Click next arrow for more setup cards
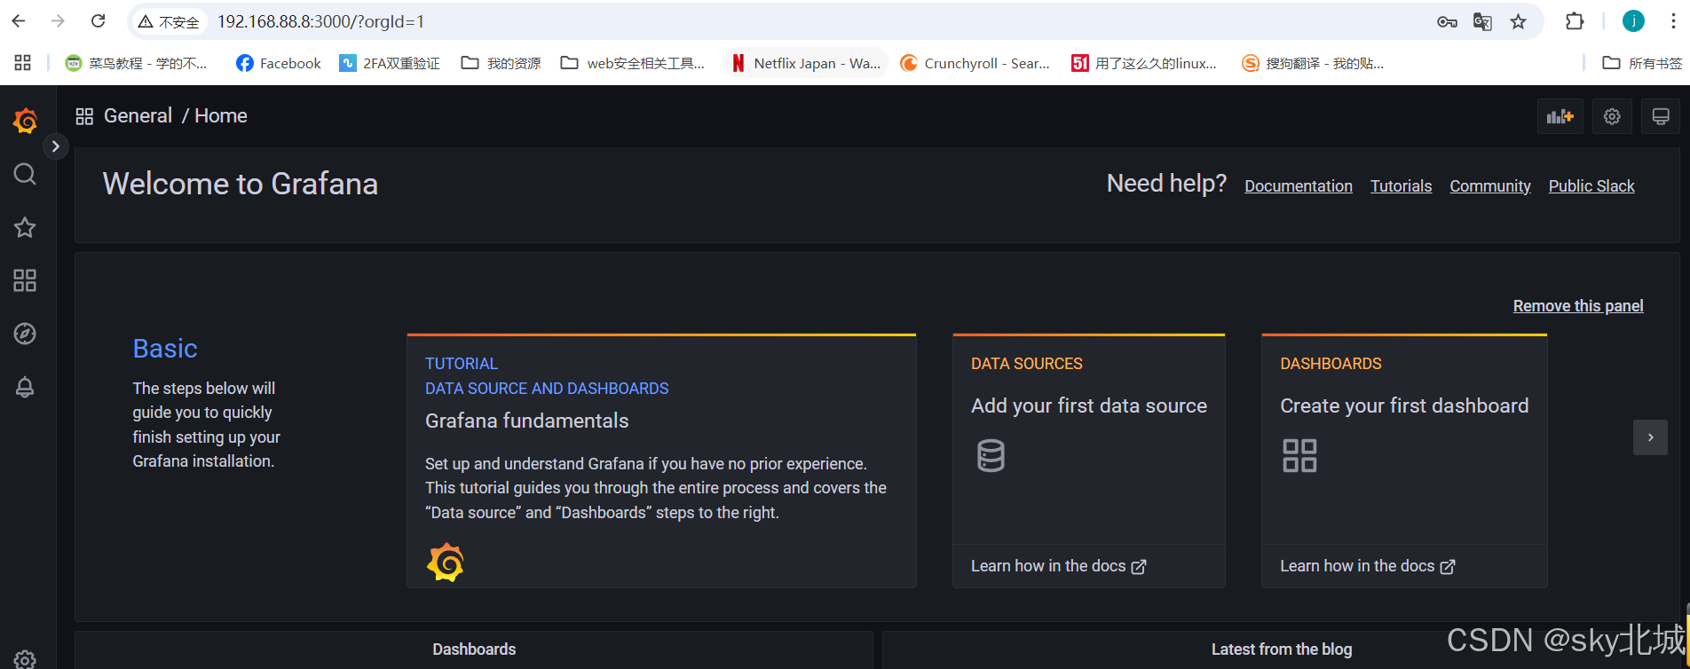 [1650, 437]
